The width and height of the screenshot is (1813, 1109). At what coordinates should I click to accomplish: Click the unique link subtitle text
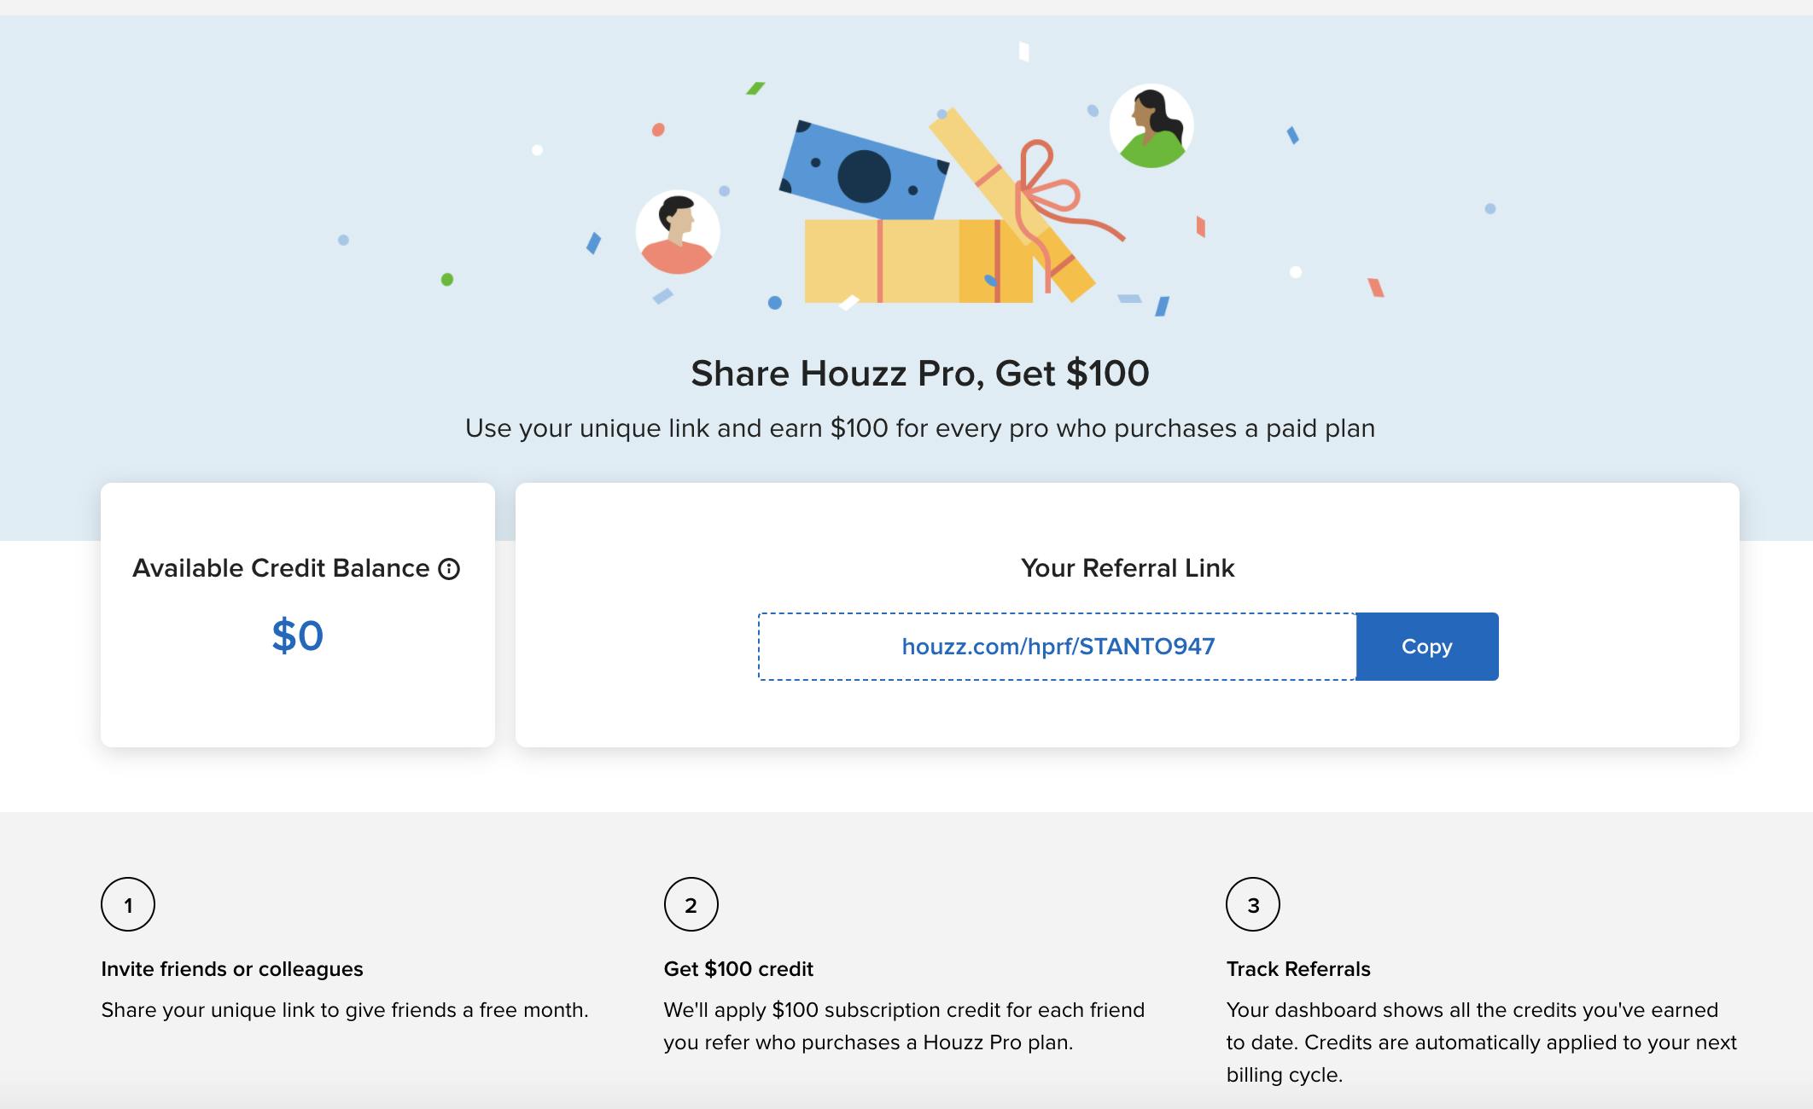click(x=920, y=428)
